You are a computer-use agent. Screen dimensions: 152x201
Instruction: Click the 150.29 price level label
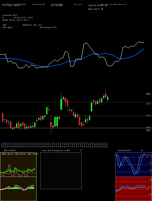148,104
